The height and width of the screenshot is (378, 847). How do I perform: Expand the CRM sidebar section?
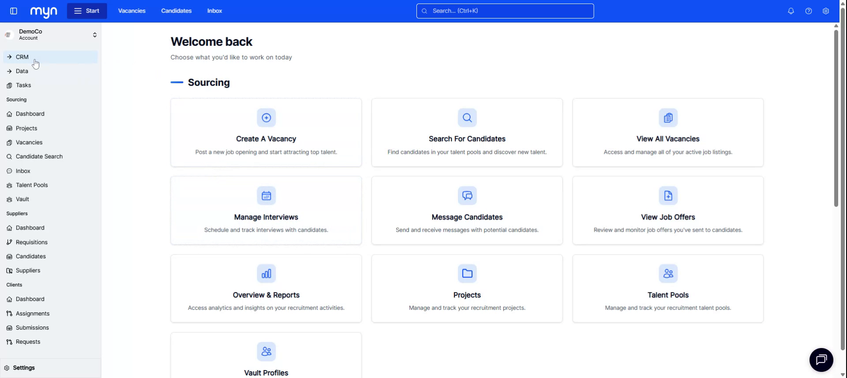tap(22, 57)
